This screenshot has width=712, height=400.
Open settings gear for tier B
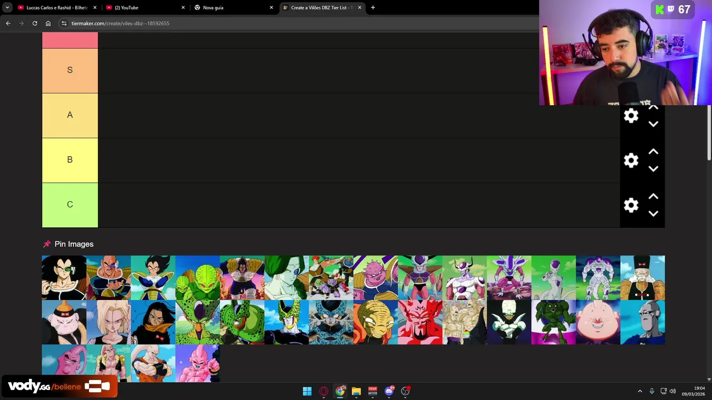(631, 161)
